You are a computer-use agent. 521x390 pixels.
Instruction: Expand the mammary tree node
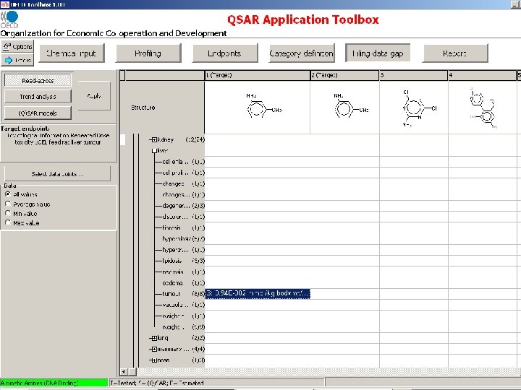154,349
